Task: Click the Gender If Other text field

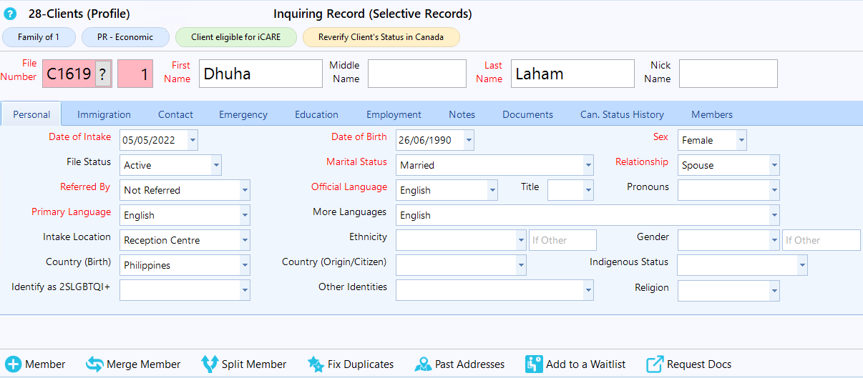Action: [x=821, y=240]
